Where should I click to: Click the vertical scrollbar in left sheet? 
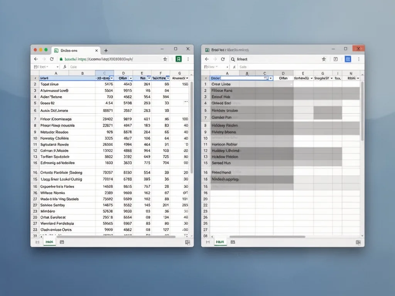coord(192,127)
